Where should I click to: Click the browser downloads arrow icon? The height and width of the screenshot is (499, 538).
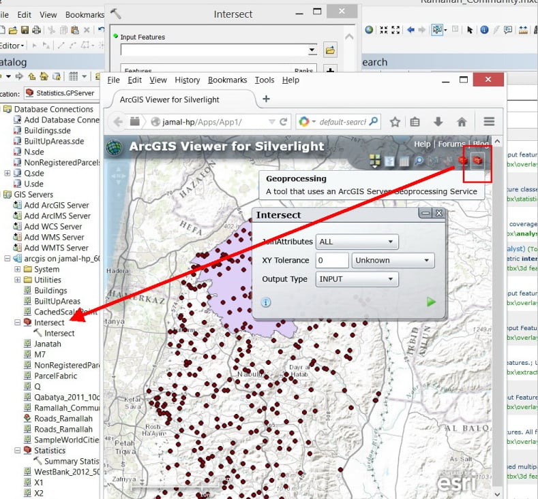pyautogui.click(x=438, y=122)
